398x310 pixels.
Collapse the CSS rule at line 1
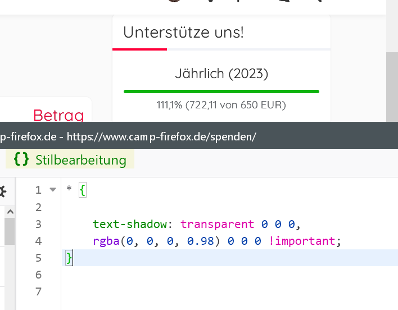53,190
